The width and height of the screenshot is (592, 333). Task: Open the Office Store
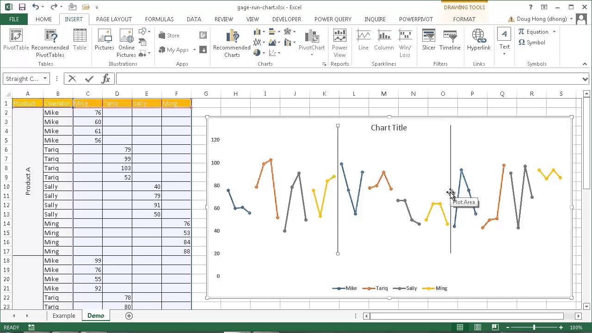pos(169,36)
